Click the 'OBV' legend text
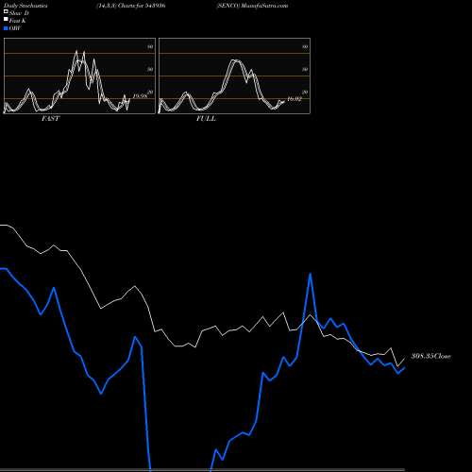472x472 pixels. (x=15, y=28)
